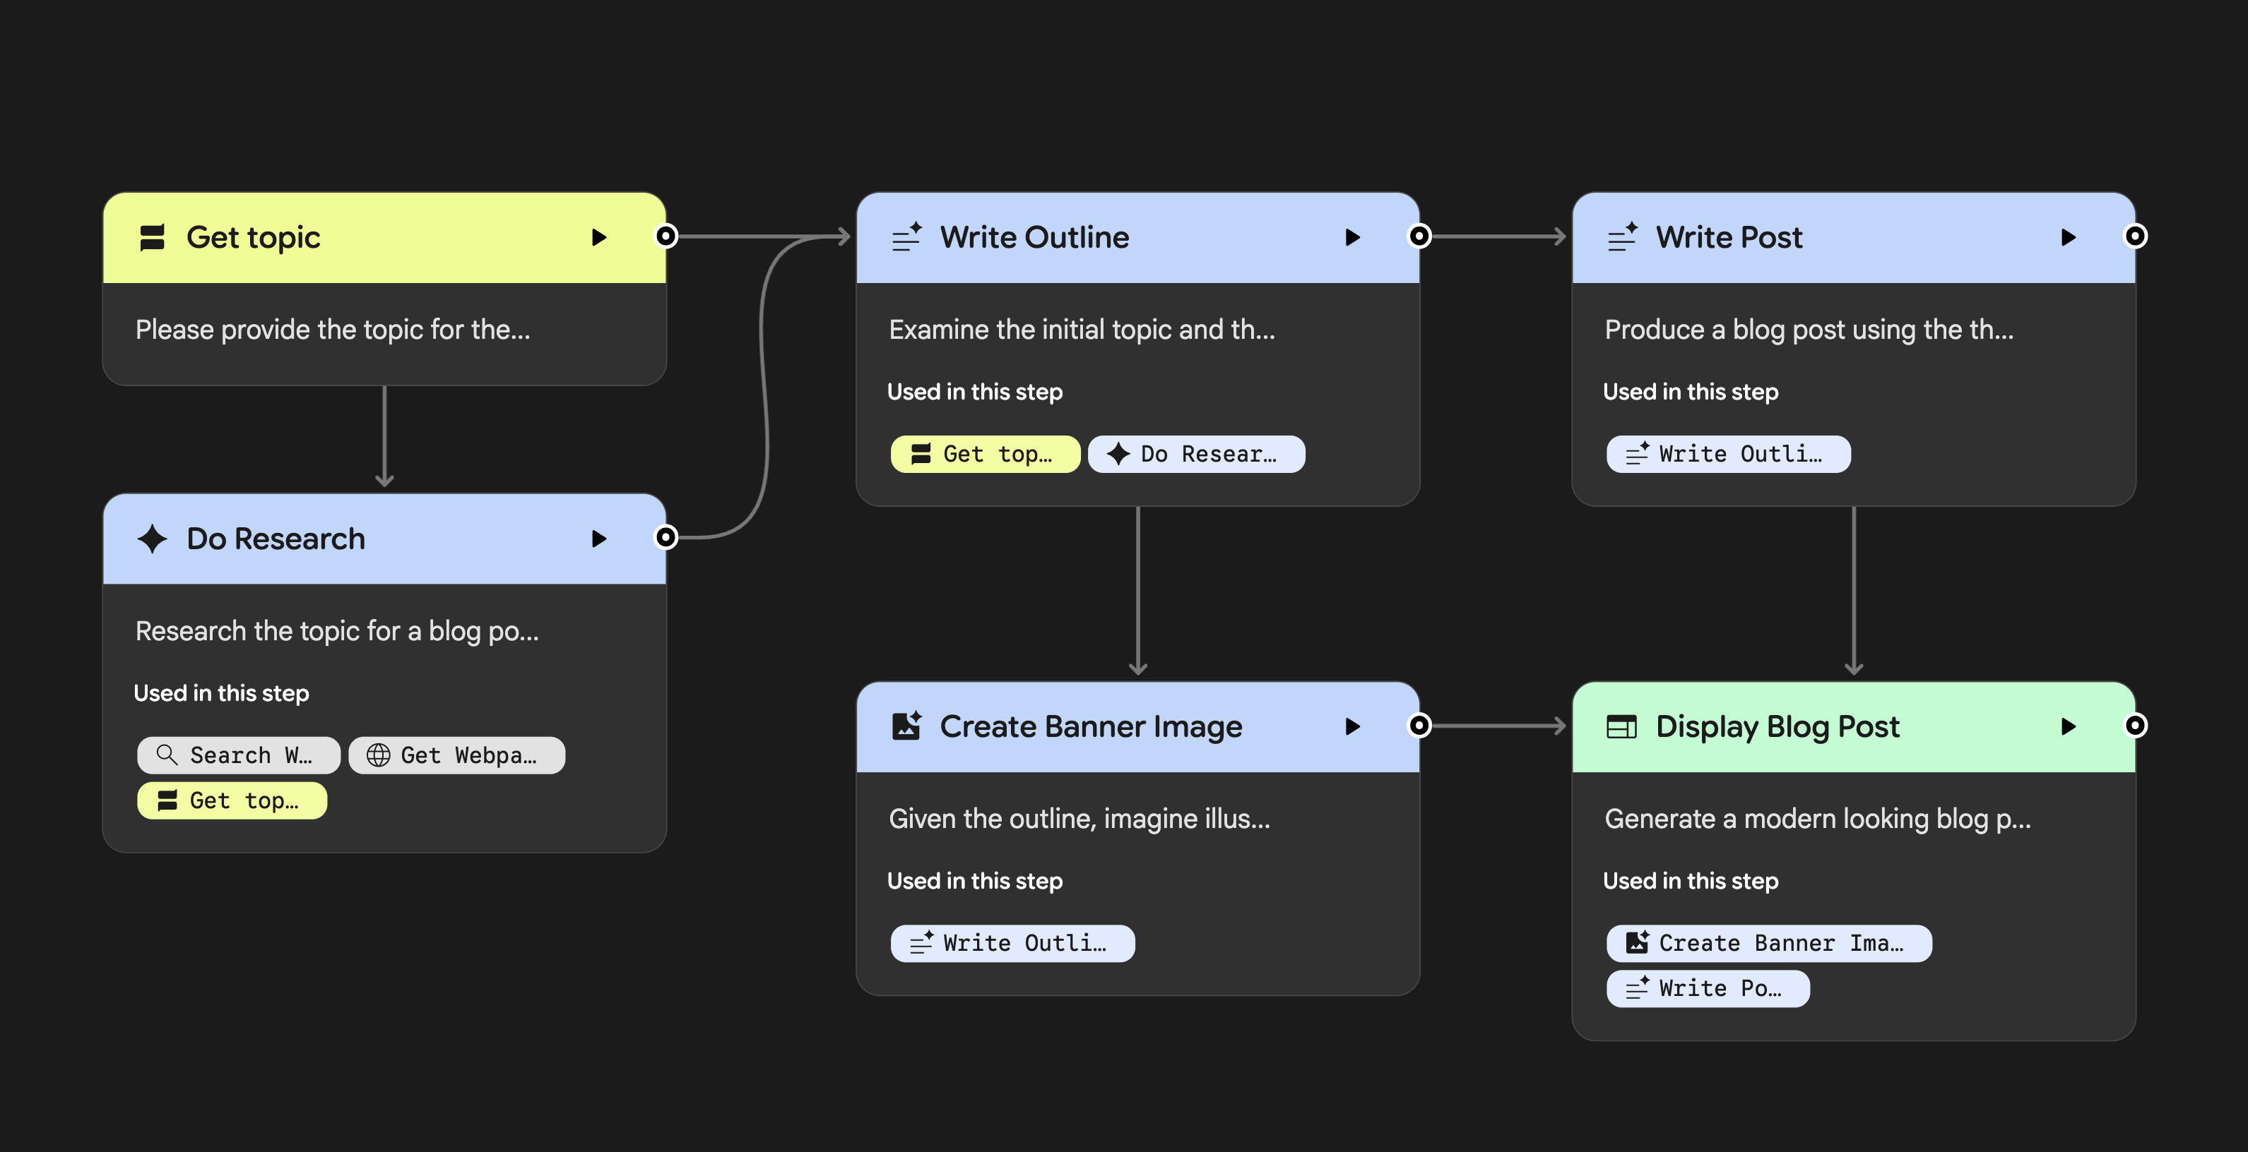Click the Create Banner Image picture icon
Viewport: 2248px width, 1152px height.
coord(906,726)
